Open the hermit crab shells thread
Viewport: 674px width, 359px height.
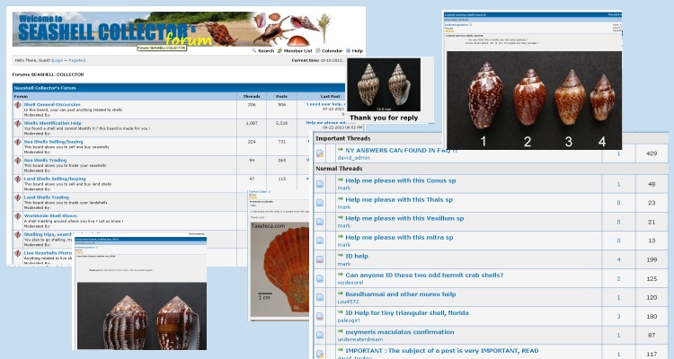click(x=424, y=275)
